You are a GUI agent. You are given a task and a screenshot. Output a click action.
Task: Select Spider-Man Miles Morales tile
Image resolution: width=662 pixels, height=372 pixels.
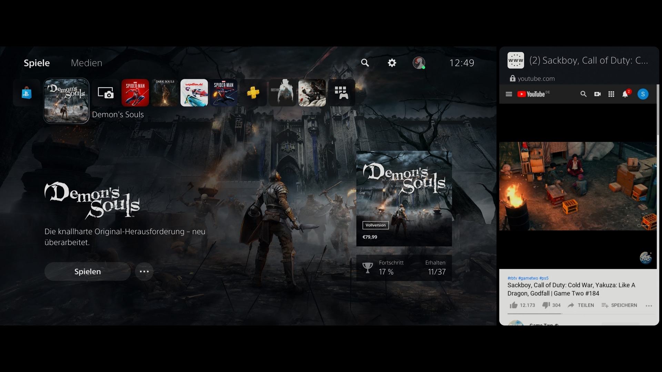coord(224,93)
